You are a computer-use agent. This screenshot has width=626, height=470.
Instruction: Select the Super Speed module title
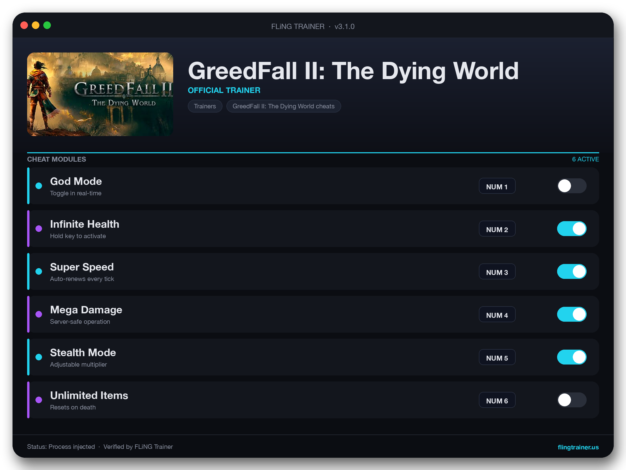point(82,267)
